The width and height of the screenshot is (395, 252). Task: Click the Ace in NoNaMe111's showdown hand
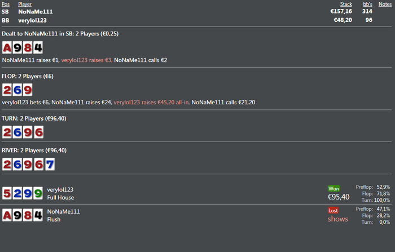click(7, 215)
